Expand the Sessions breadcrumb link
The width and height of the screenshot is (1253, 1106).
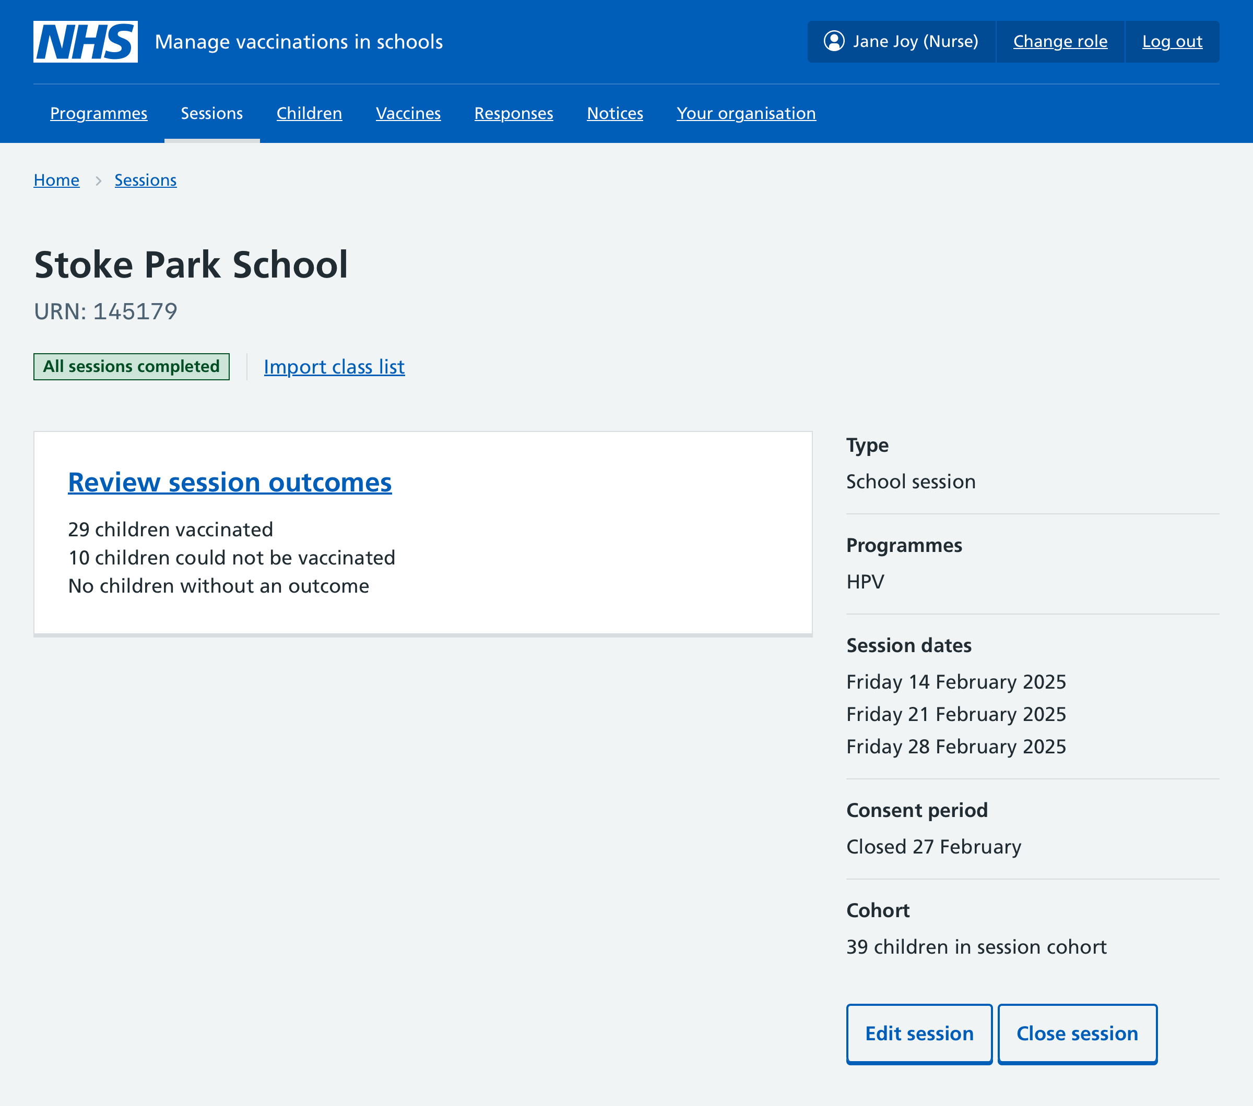pos(145,179)
